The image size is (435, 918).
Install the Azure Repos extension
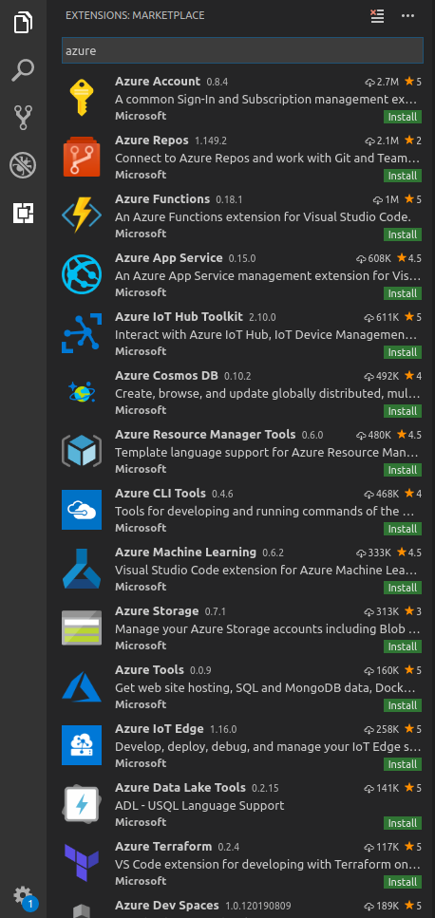[403, 176]
